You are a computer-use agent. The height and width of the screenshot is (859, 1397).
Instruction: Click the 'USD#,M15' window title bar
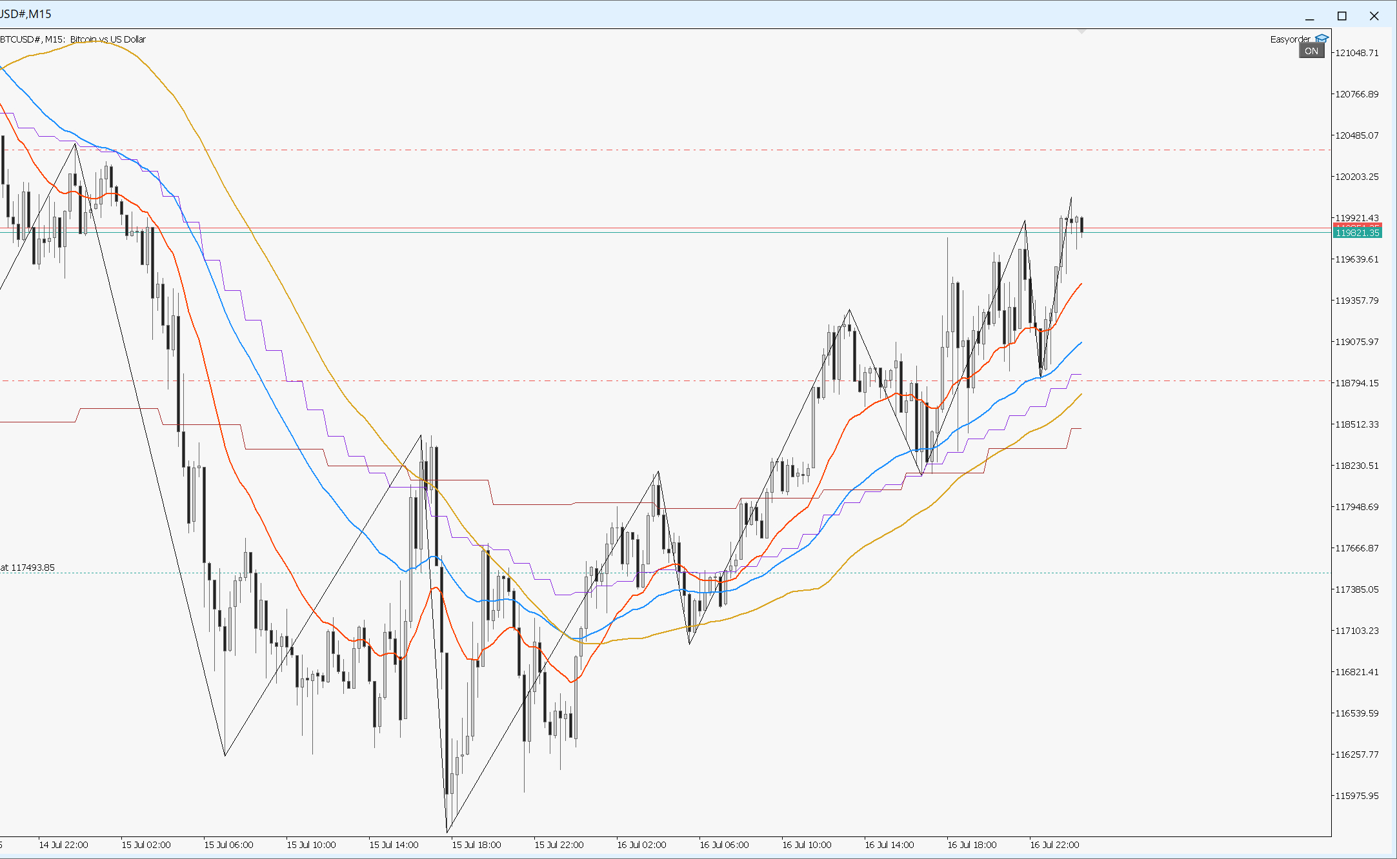26,14
